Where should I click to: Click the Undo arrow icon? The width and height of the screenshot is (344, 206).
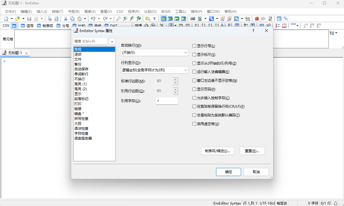tap(93, 19)
